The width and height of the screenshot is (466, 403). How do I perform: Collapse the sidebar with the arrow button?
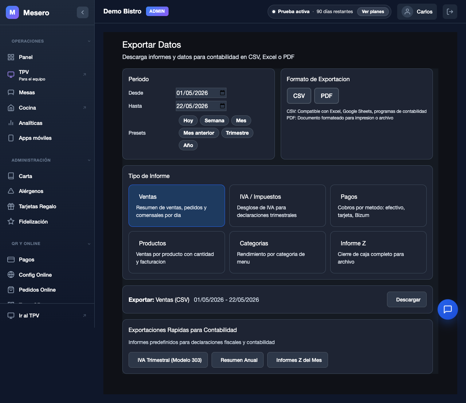(x=83, y=12)
